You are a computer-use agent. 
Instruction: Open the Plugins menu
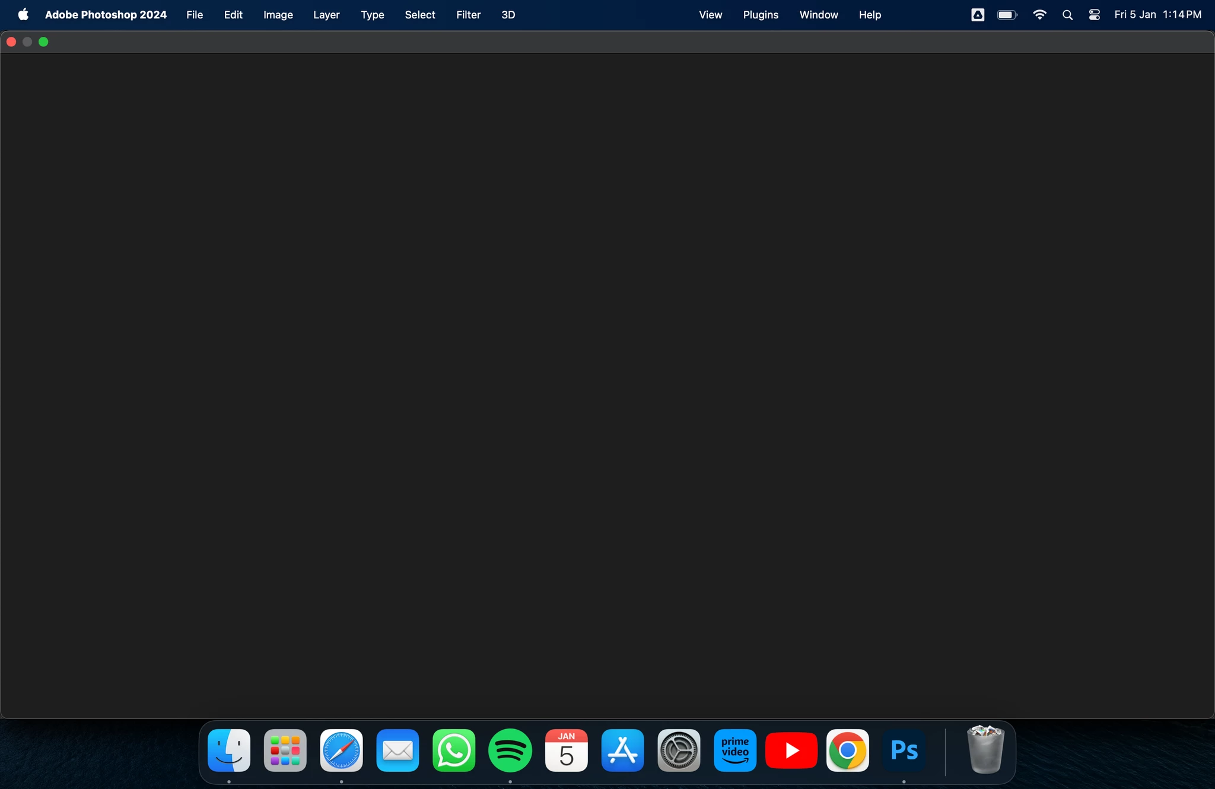pos(760,15)
